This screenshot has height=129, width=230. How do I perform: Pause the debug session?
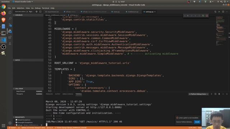pyautogui.click(x=188, y=16)
